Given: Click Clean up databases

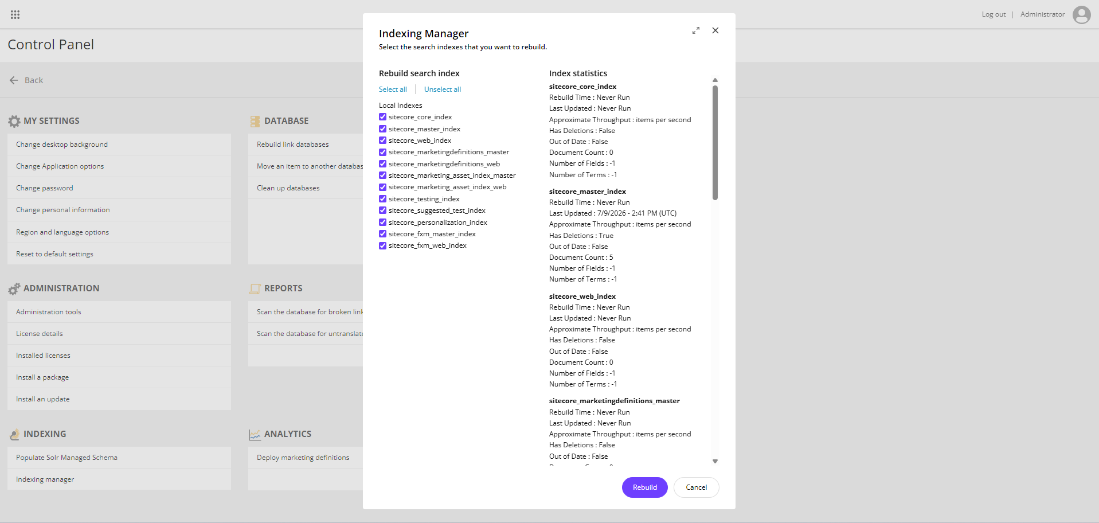Looking at the screenshot, I should [x=306, y=188].
